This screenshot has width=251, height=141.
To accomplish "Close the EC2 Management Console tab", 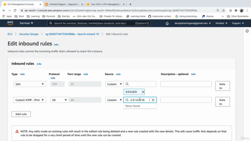I will point(40,4).
